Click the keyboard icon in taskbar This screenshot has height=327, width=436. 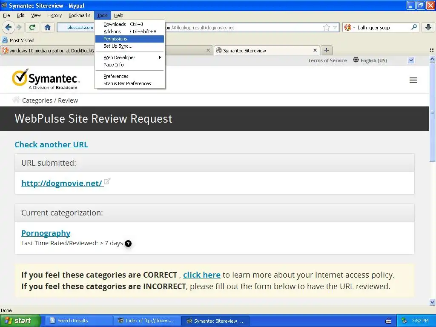pyautogui.click(x=388, y=321)
